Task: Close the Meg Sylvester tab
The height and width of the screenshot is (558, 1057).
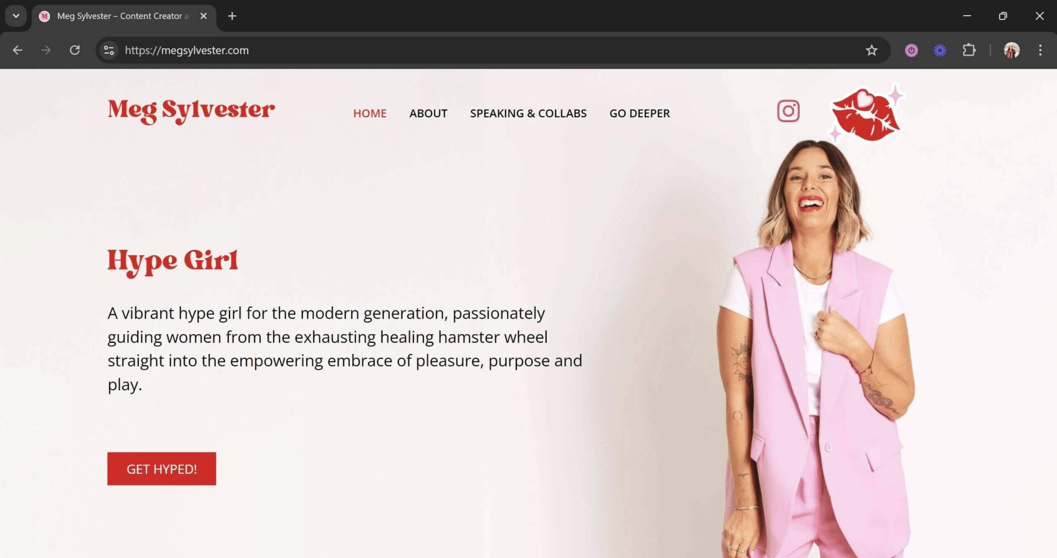Action: pyautogui.click(x=204, y=16)
